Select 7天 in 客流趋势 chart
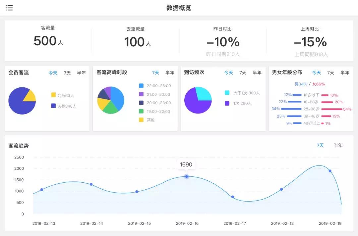358x236 pixels. (x=320, y=145)
